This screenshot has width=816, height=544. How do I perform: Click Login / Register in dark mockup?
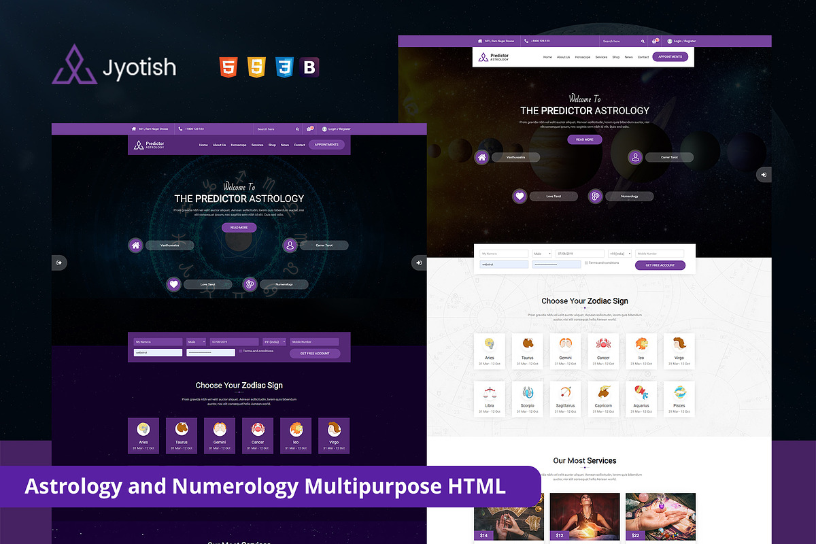tap(337, 129)
